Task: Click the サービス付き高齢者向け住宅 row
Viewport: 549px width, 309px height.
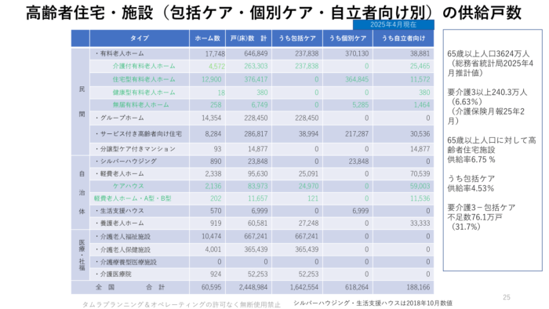Action: tap(253, 133)
